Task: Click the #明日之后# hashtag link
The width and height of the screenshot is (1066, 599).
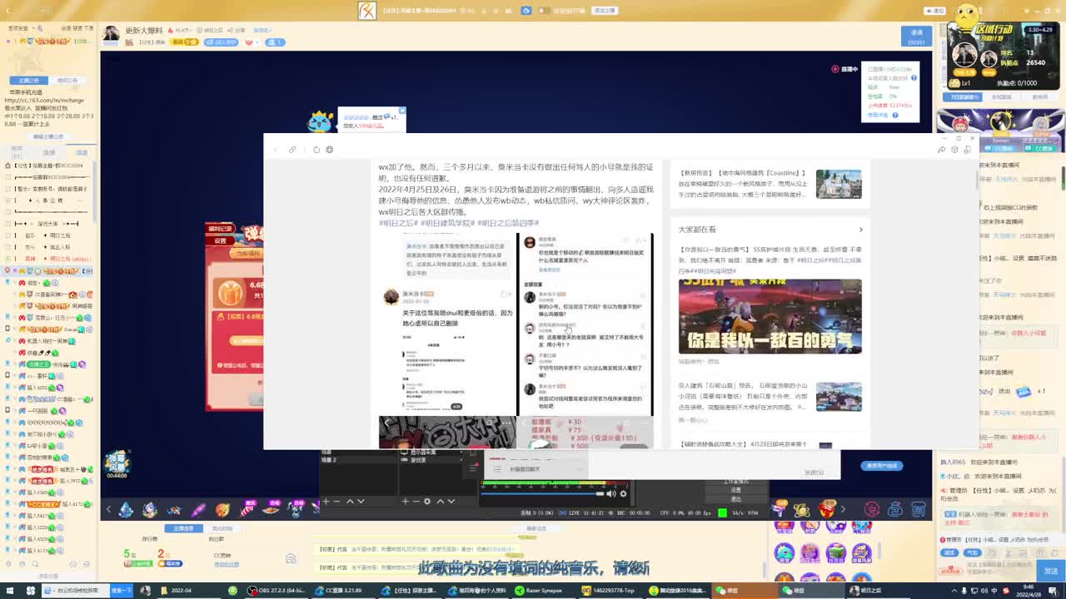Action: (x=397, y=223)
